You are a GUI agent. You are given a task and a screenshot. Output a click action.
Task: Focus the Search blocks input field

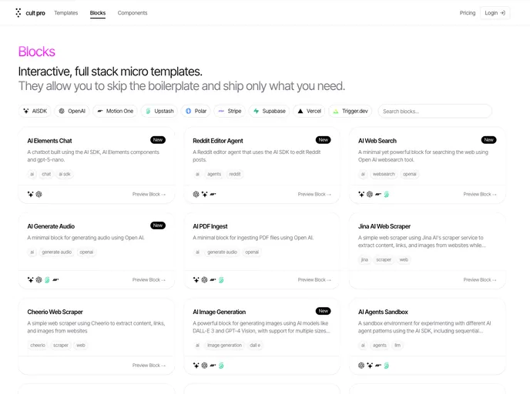[x=435, y=111]
